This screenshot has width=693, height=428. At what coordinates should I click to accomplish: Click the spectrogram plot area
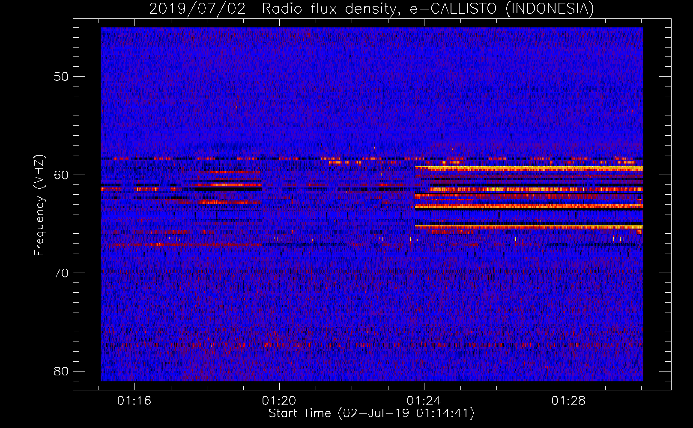(x=372, y=204)
